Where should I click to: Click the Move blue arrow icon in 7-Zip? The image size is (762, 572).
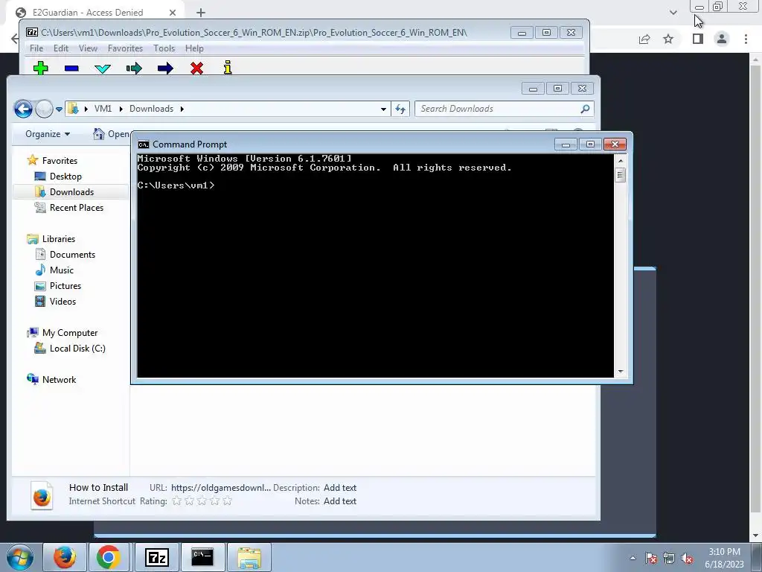tap(165, 68)
